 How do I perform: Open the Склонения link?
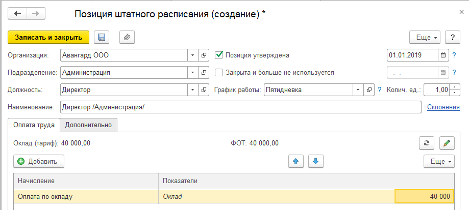point(443,107)
